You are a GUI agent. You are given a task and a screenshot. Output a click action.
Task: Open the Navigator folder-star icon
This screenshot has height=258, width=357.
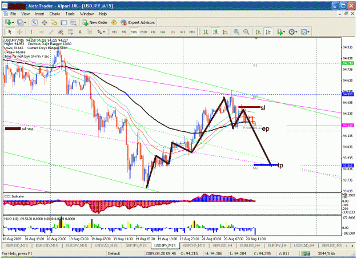(54, 22)
